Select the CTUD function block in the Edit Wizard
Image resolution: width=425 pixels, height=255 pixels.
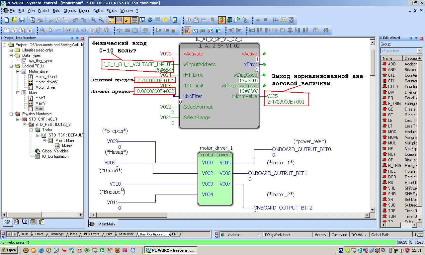pyautogui.click(x=392, y=87)
